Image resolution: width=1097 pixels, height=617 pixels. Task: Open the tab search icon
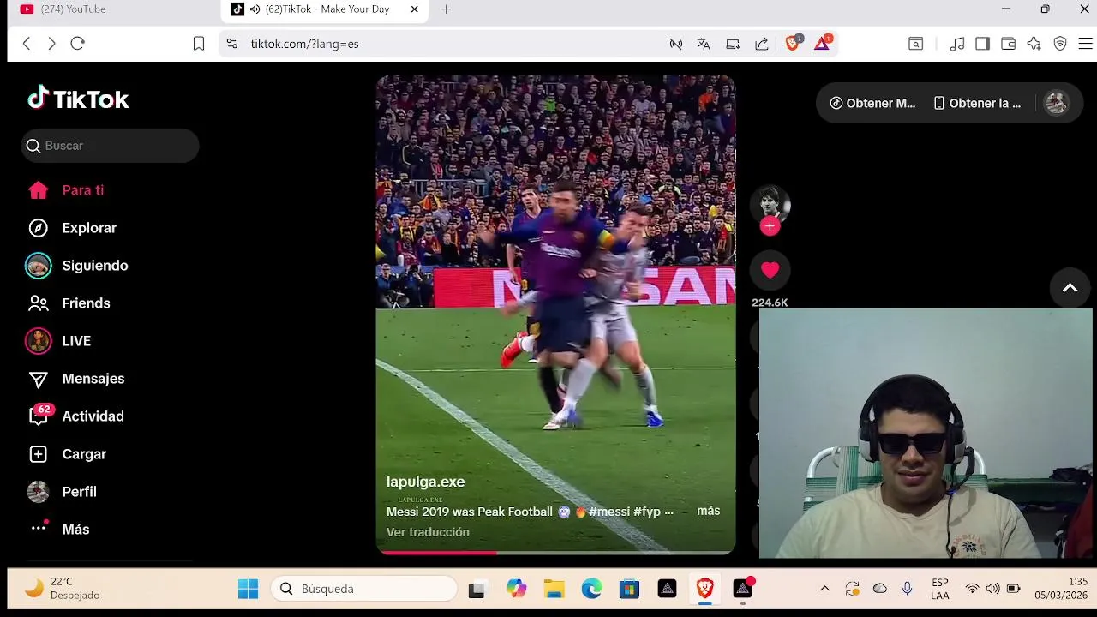(x=915, y=44)
